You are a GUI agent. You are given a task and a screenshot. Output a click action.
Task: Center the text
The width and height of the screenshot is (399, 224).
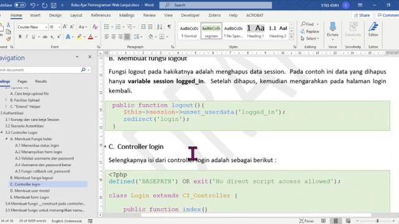click(x=113, y=37)
